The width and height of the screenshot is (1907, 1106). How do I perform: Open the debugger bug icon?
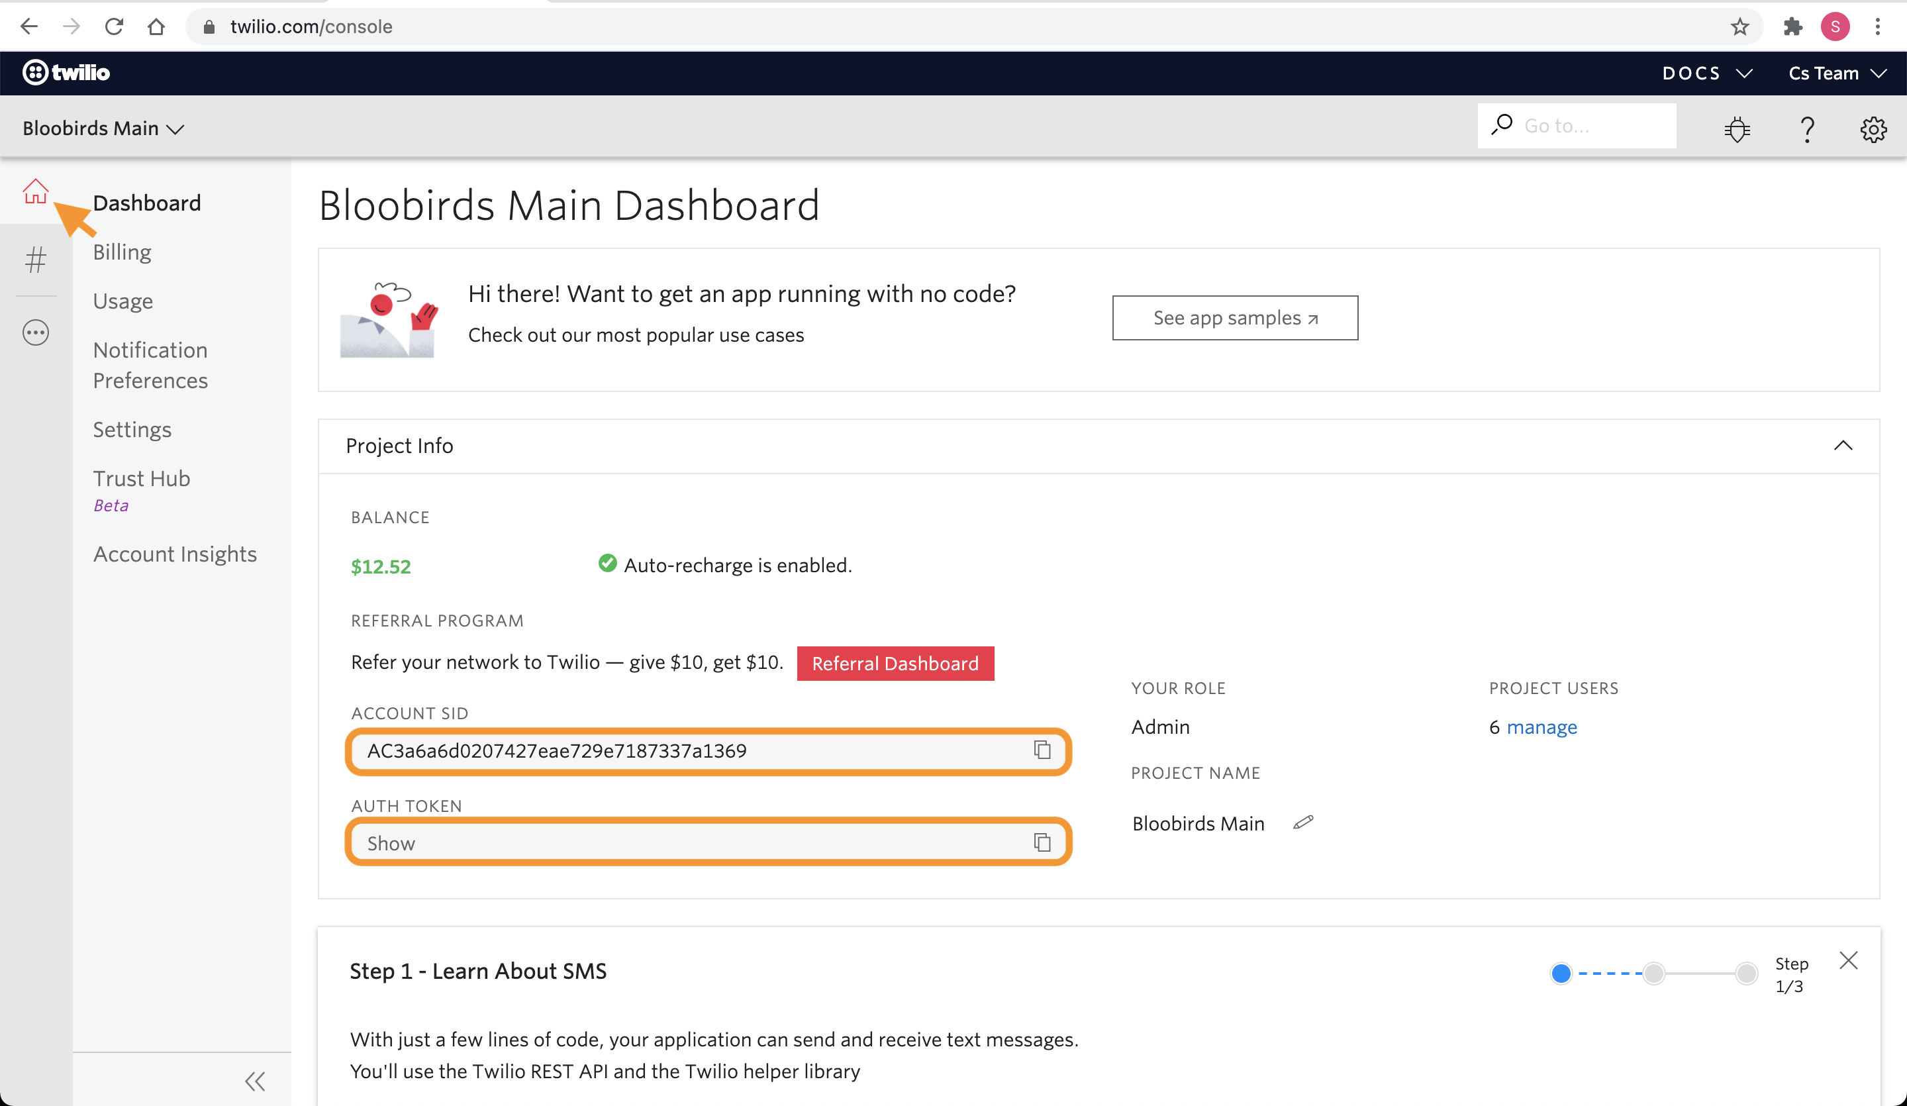(x=1737, y=129)
